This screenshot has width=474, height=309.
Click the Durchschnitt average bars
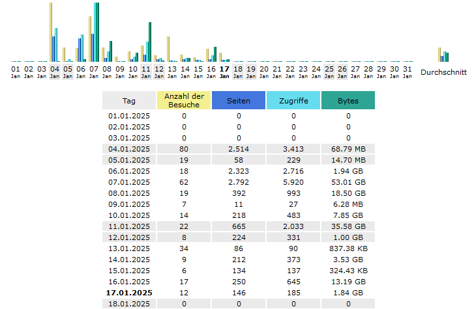point(443,55)
